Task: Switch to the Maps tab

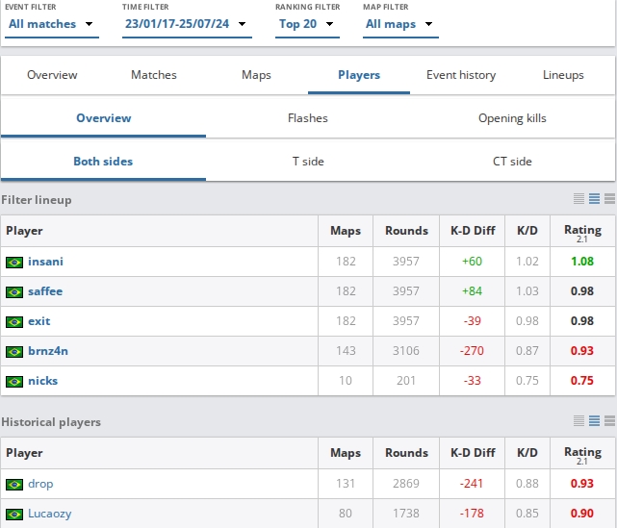Action: (x=256, y=75)
